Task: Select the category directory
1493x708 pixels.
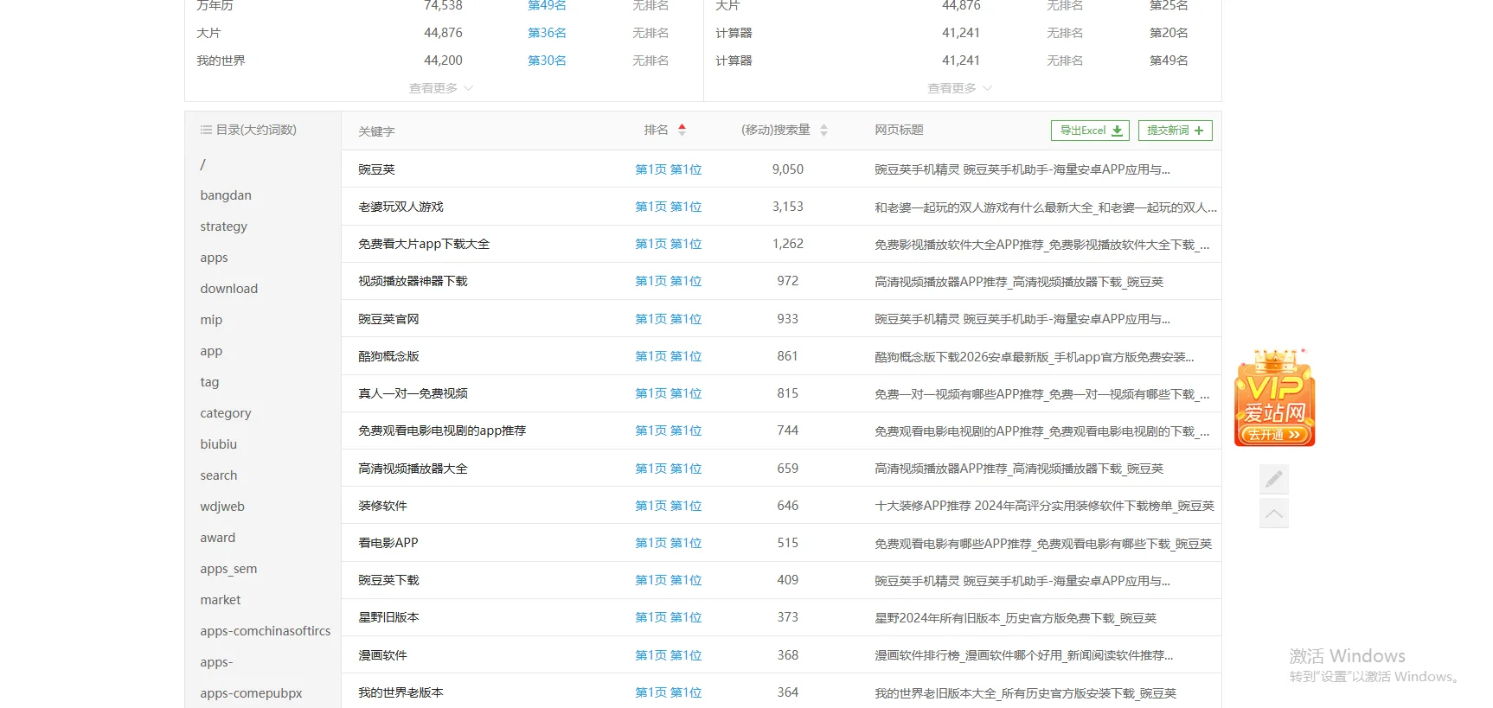Action: coord(226,413)
